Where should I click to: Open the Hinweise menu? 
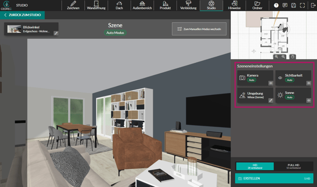click(x=234, y=6)
